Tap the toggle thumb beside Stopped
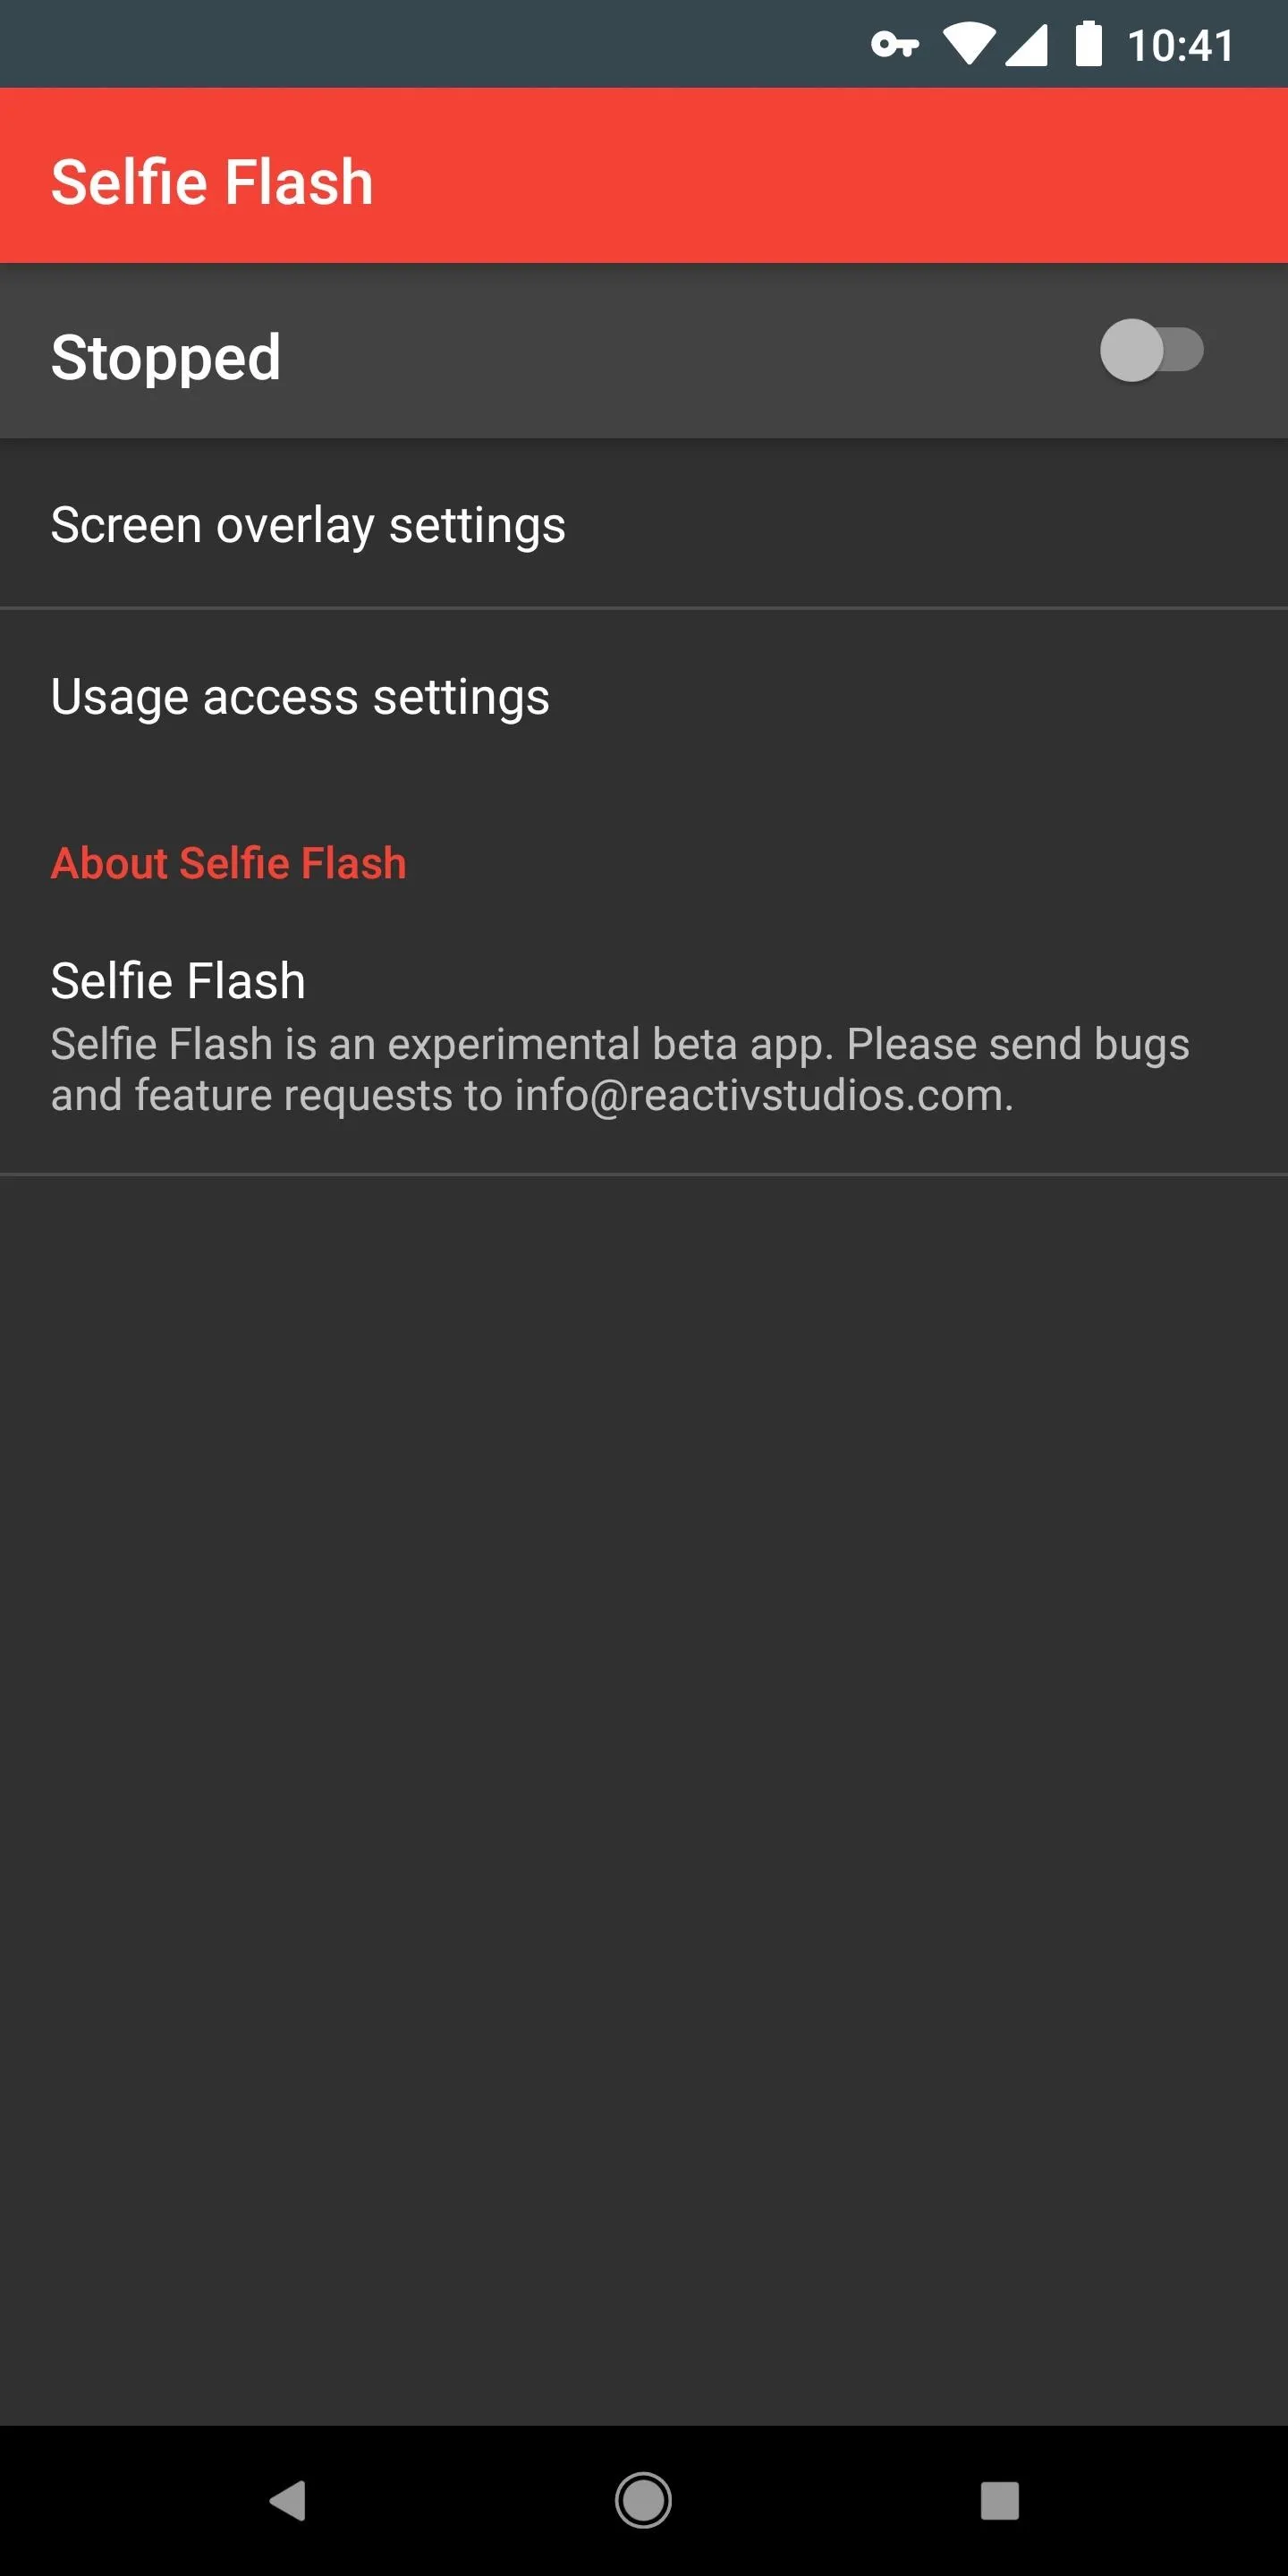The image size is (1288, 2576). point(1132,350)
